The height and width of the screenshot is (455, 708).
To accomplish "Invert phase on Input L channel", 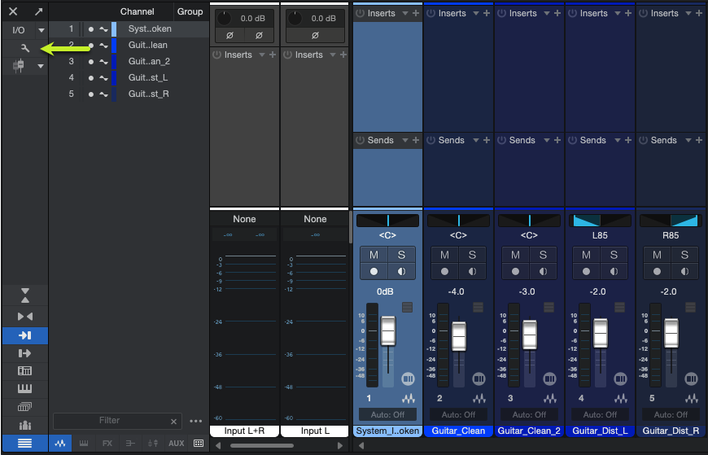I will coord(315,35).
